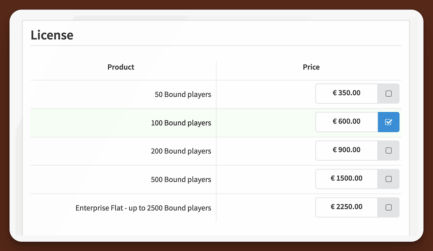Click the "500 Bound players" product name
This screenshot has height=251, width=433.
point(181,180)
